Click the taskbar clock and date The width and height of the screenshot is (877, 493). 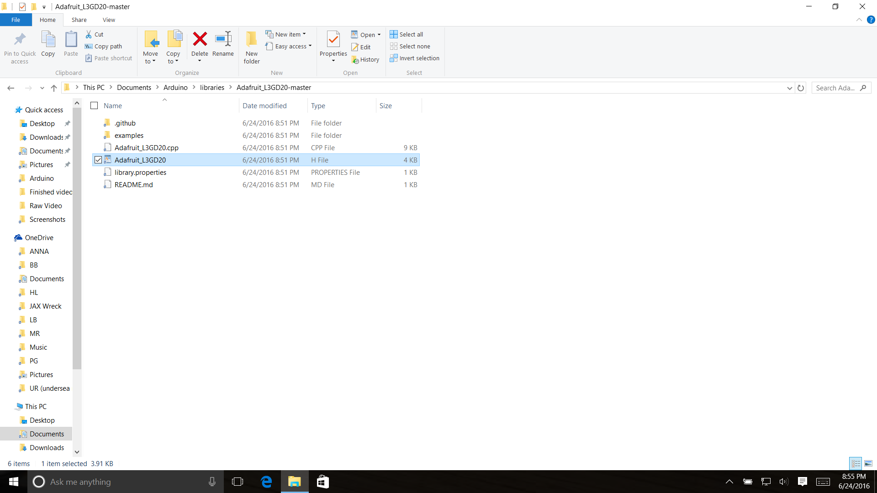coord(854,482)
